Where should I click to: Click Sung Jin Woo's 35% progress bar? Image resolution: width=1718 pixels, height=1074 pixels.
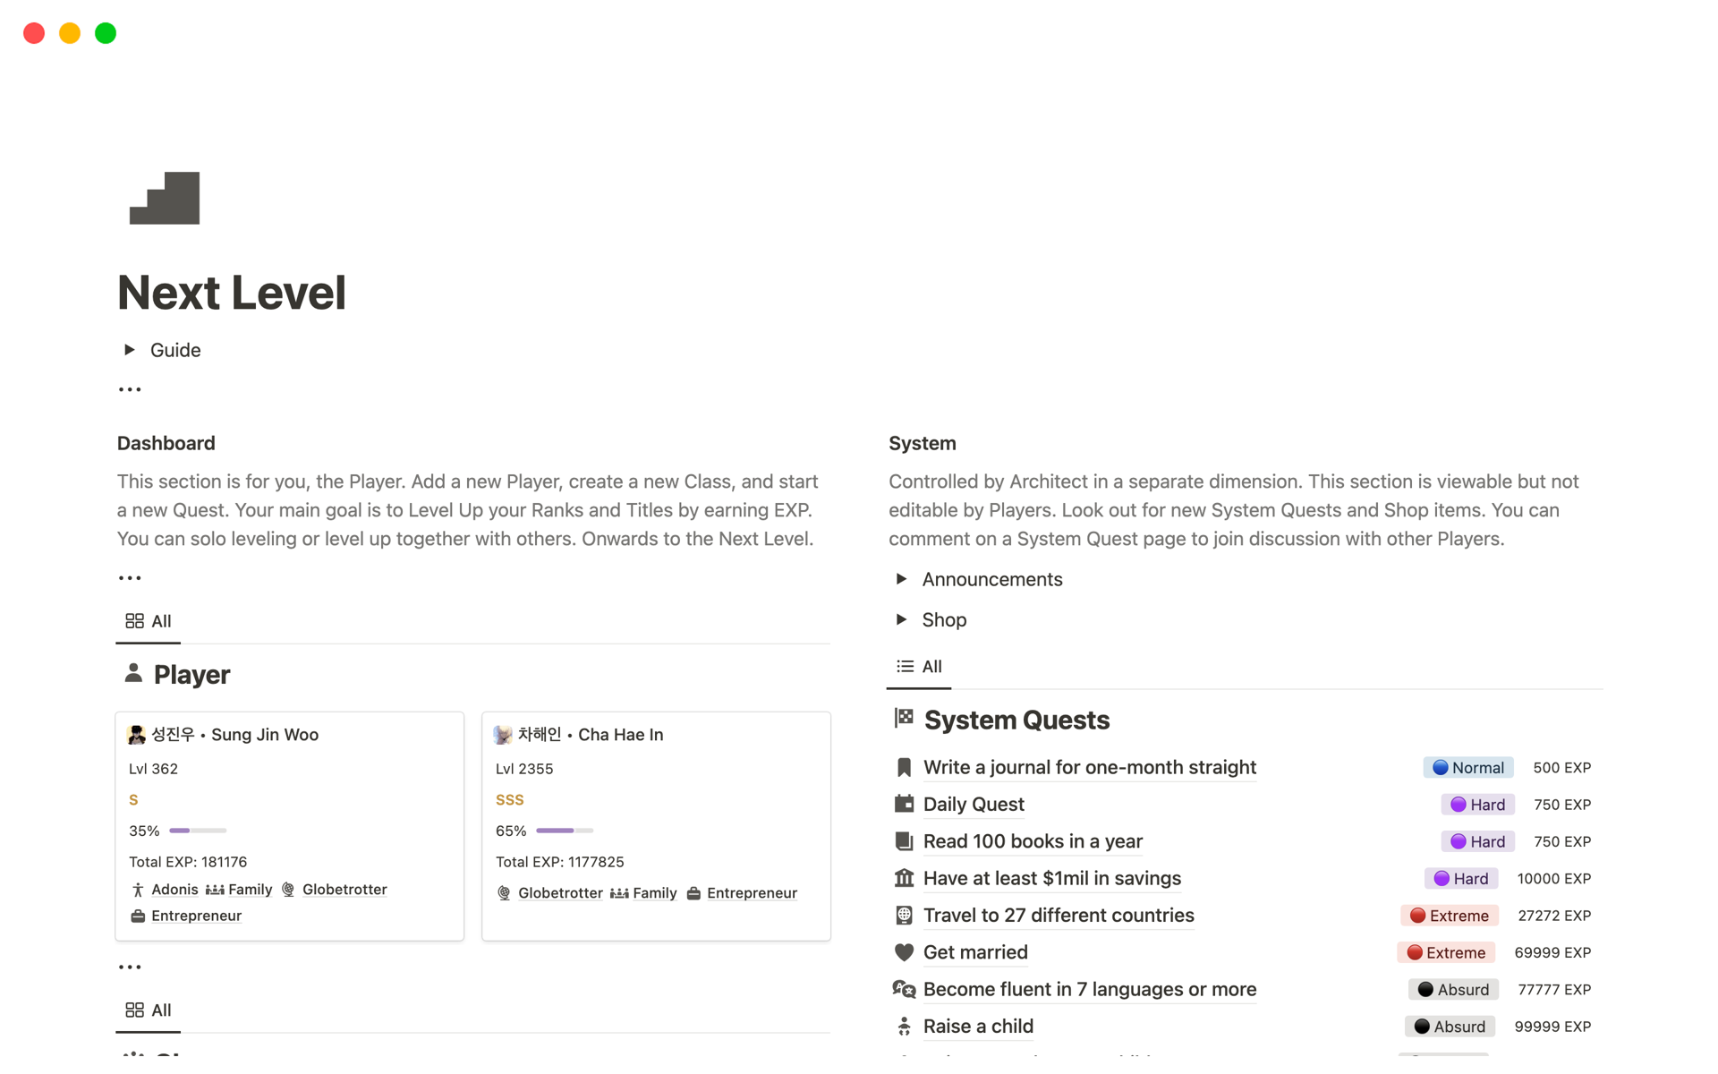pyautogui.click(x=198, y=831)
